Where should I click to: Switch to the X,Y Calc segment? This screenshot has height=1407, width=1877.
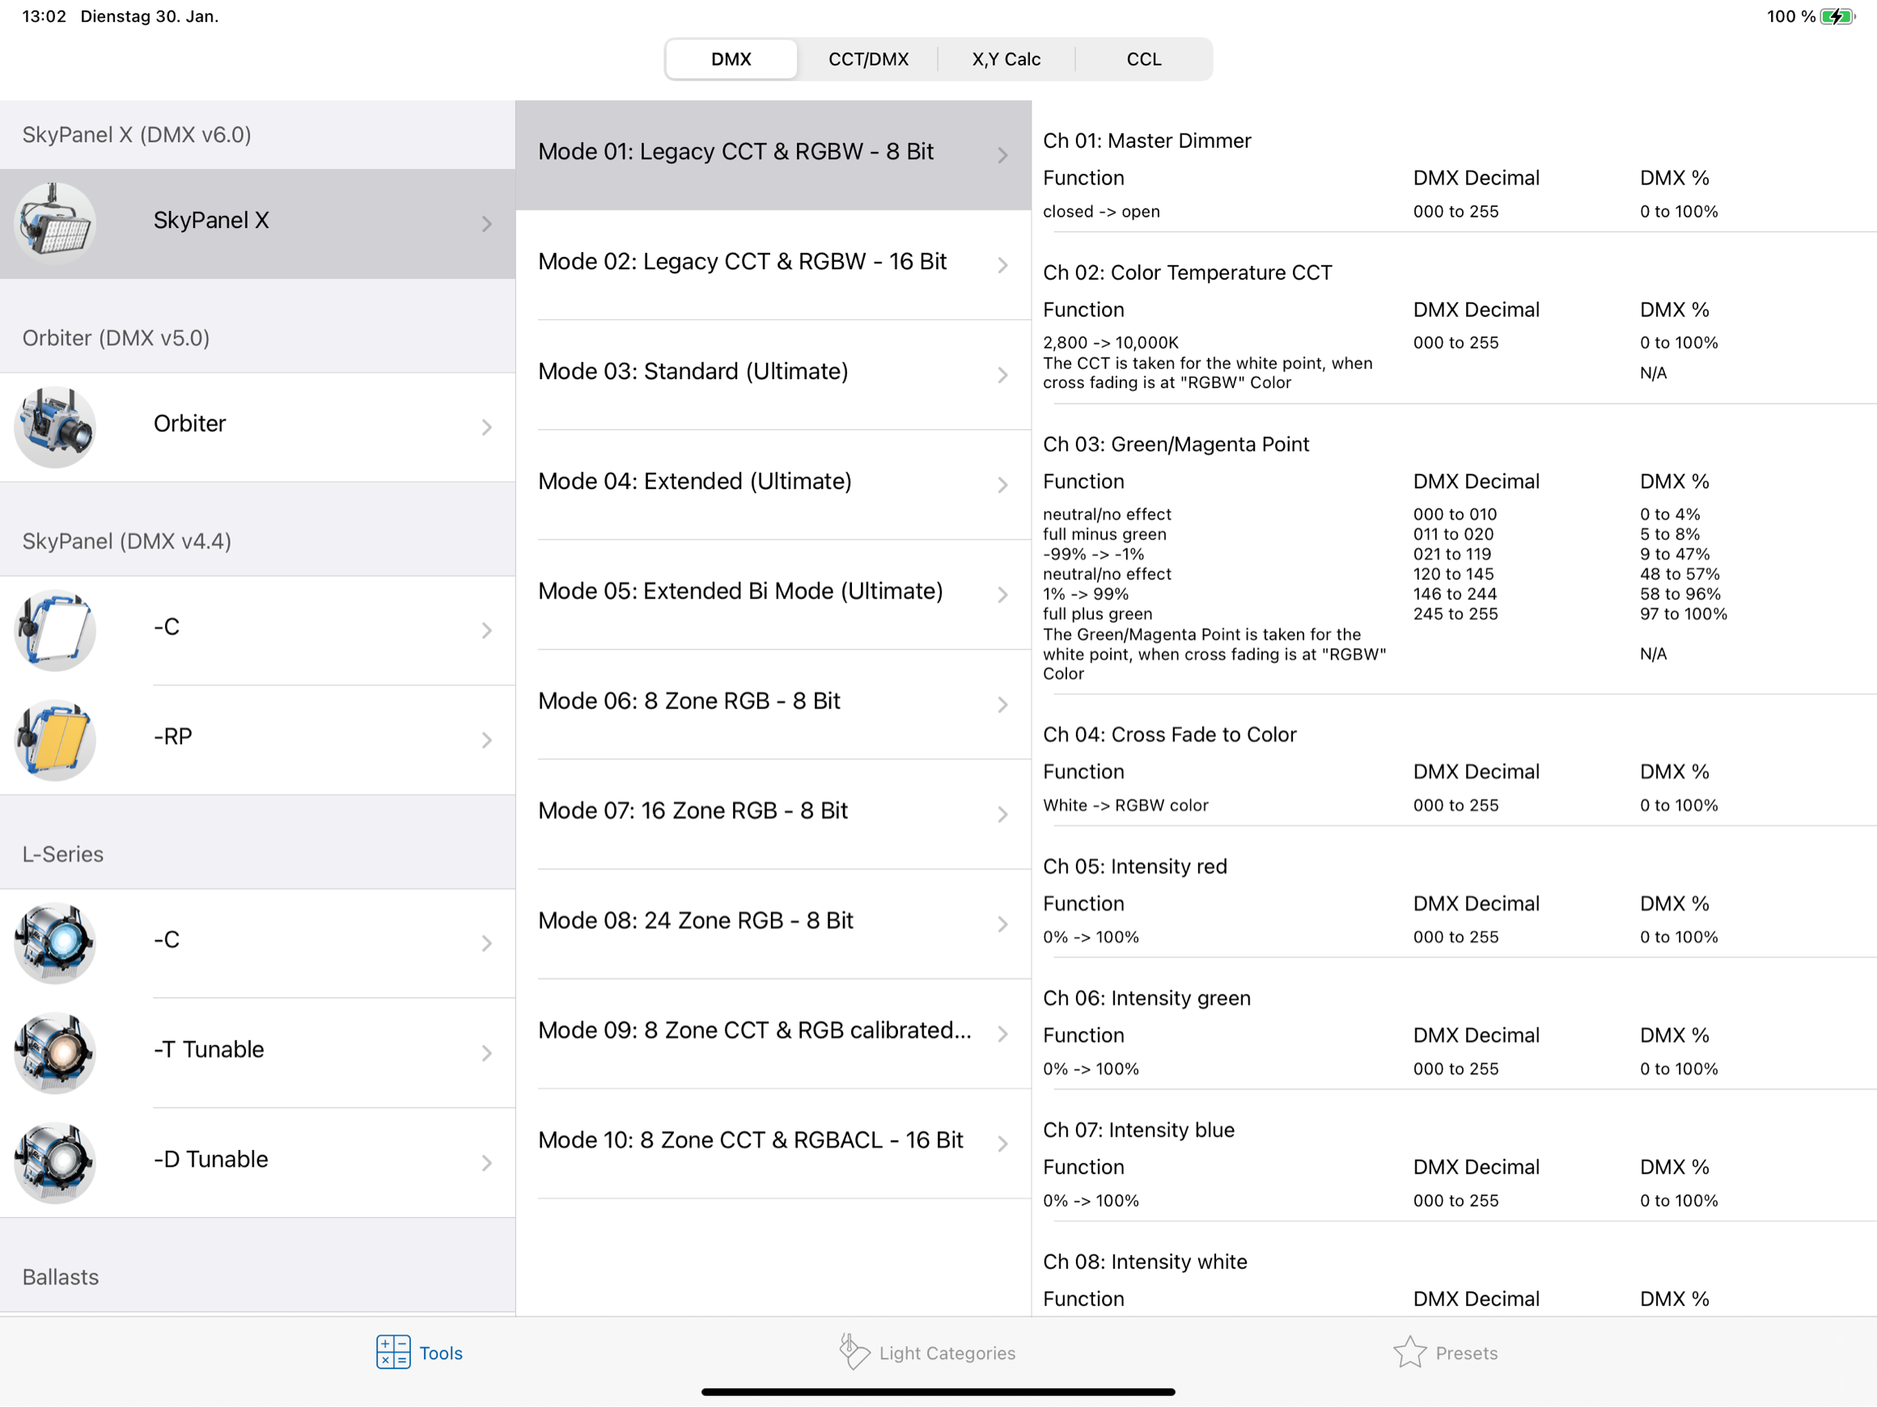coord(1006,59)
